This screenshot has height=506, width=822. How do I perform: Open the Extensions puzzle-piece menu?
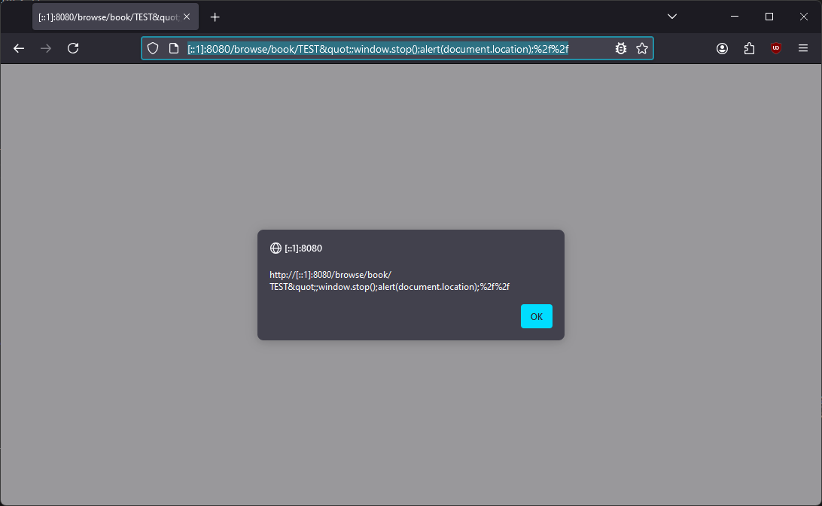coord(749,48)
